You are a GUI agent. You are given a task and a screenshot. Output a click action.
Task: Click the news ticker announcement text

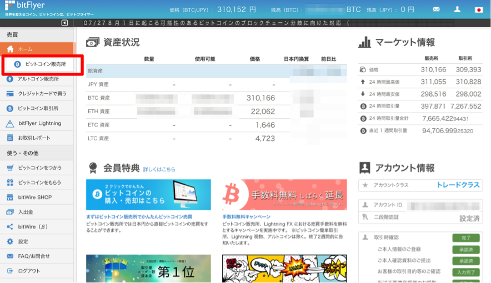click(216, 23)
